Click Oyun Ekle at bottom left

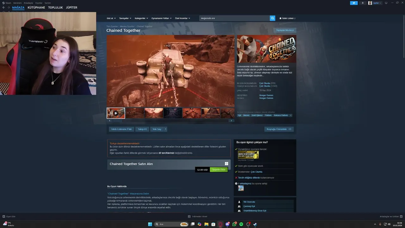(x=9, y=217)
